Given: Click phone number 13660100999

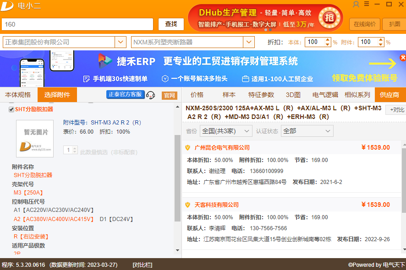Looking at the screenshot, I should tap(266, 171).
